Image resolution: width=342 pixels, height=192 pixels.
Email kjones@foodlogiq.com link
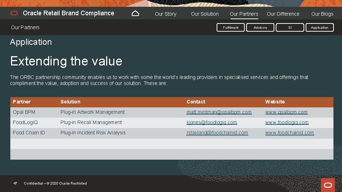coord(212,122)
